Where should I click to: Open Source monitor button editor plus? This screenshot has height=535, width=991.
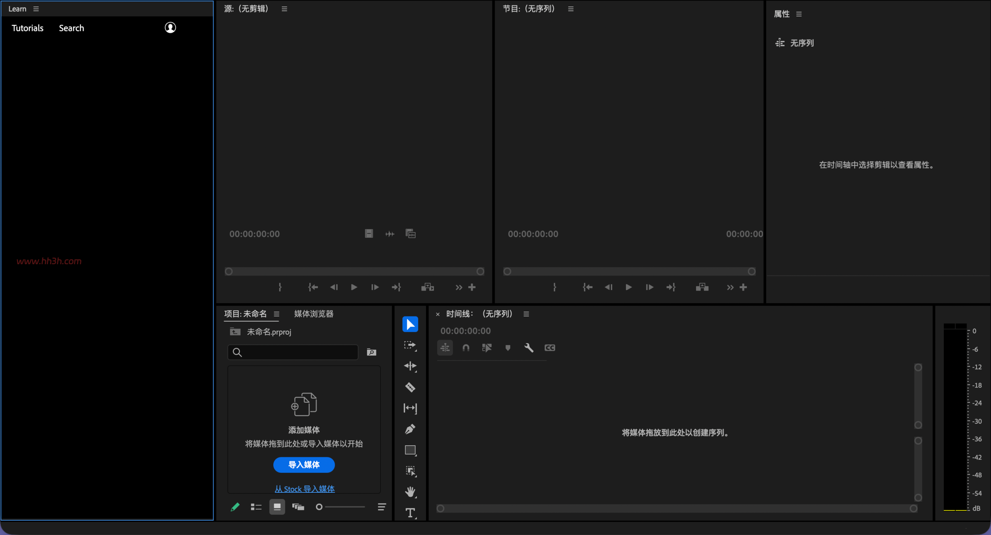click(472, 287)
